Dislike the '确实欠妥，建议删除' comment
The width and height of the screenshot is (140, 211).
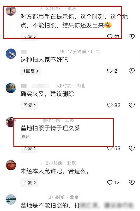point(132,105)
